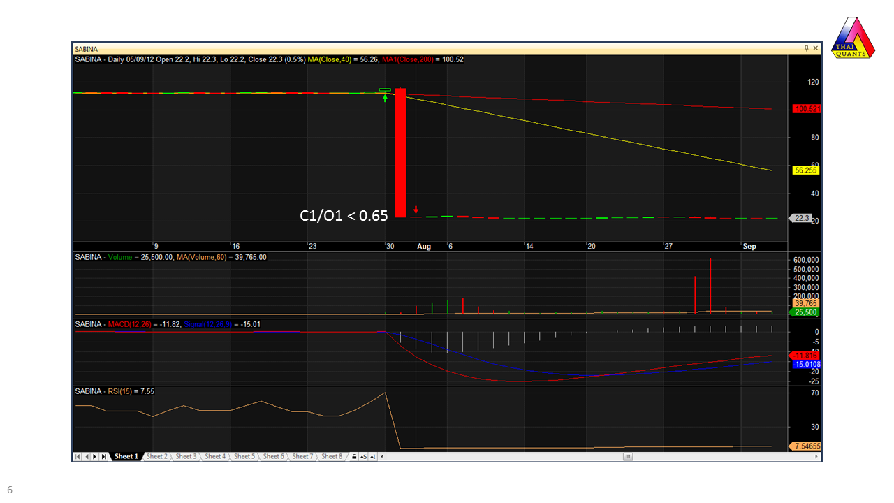Click the Thai Quants logo

[x=853, y=38]
